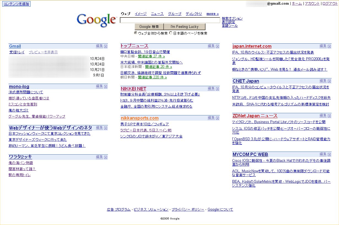This screenshot has width=339, height=225.
Task: Remove the NIKKEI NET module via X icon
Action: [x=217, y=89]
